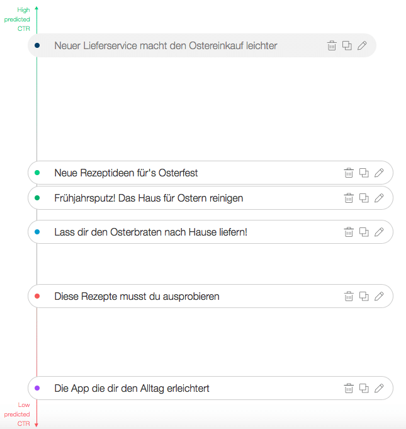
Task: Duplicate the 'Neue Rezeptideen für's Osterfest' headline
Action: point(364,173)
